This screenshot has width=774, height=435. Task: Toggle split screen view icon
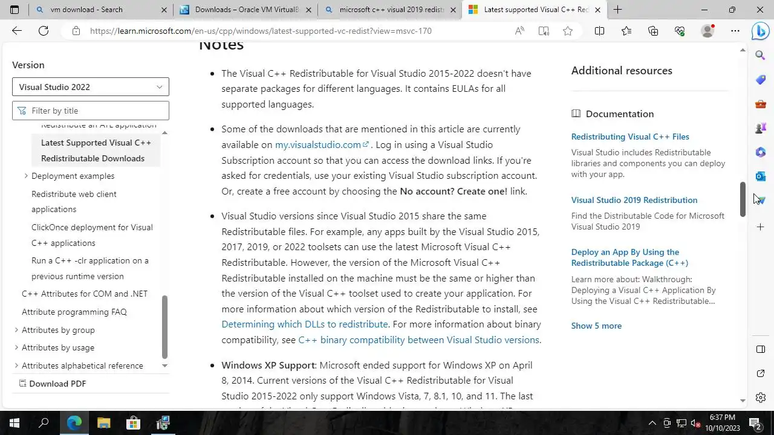(x=599, y=31)
